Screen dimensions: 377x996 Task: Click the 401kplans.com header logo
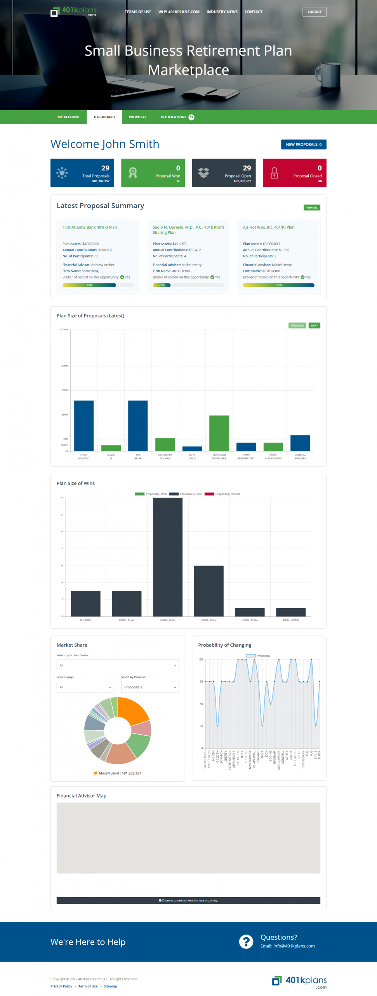73,12
